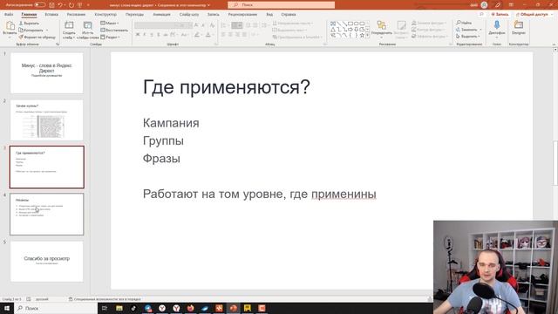Open Firefox from the taskbar
The image size is (558, 314).
pyautogui.click(x=191, y=308)
